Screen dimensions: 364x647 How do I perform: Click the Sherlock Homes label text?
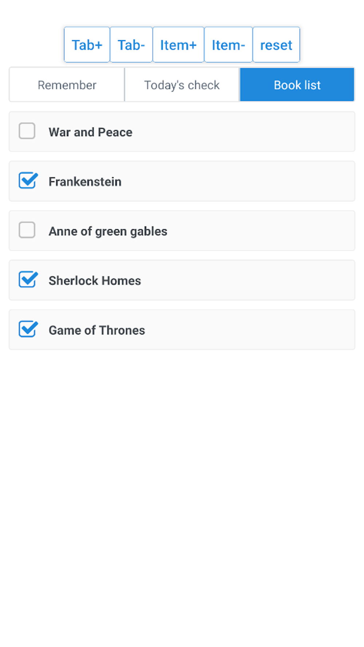pos(95,281)
